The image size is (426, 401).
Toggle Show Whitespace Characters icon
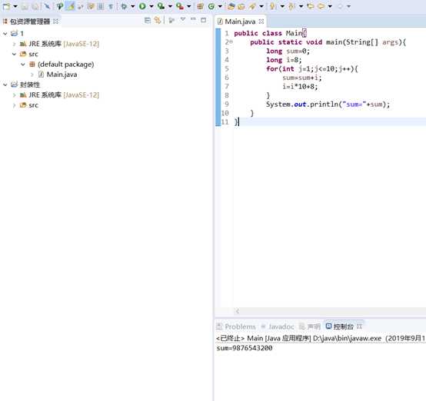pyautogui.click(x=111, y=6)
